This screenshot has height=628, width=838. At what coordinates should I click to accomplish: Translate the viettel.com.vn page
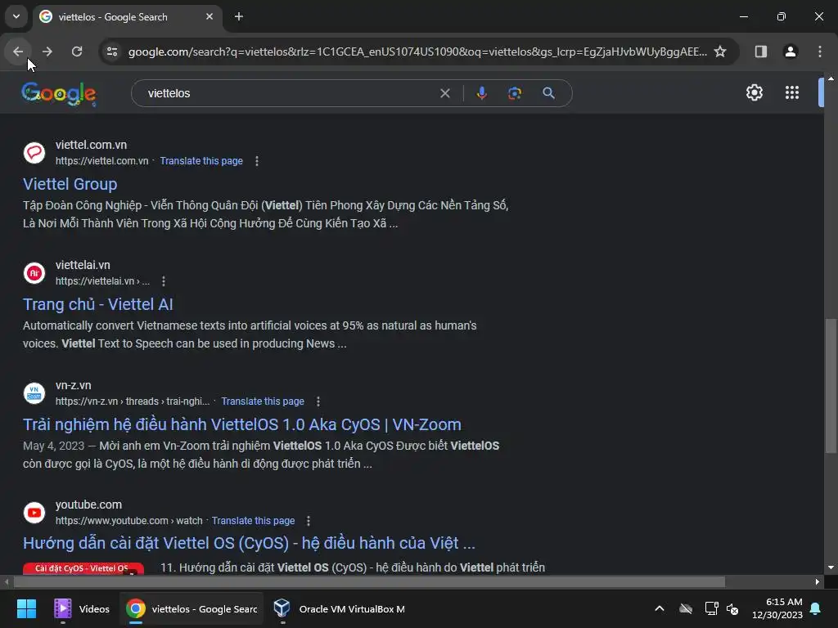pyautogui.click(x=201, y=161)
